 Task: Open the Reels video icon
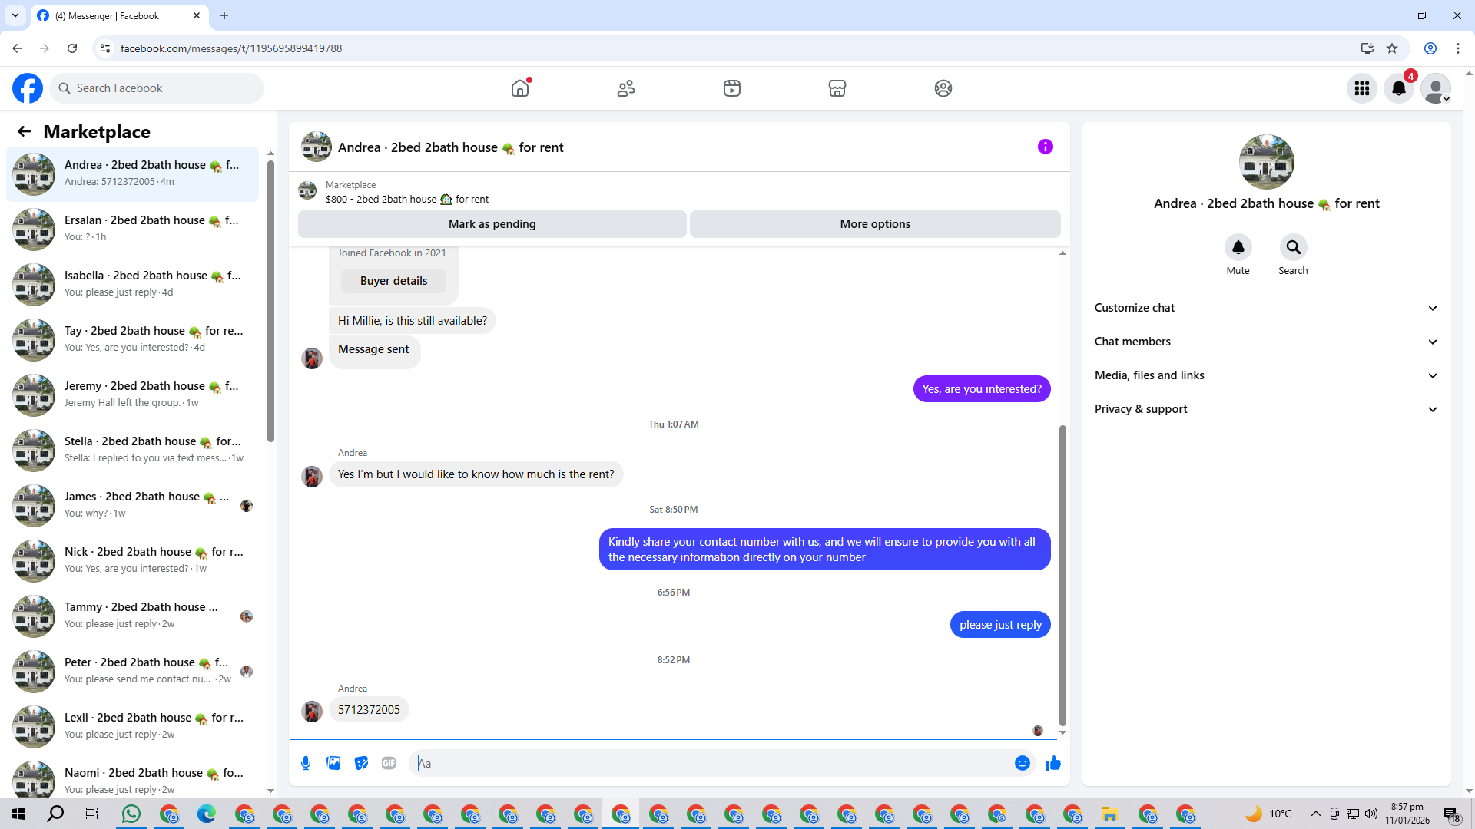[x=732, y=88]
